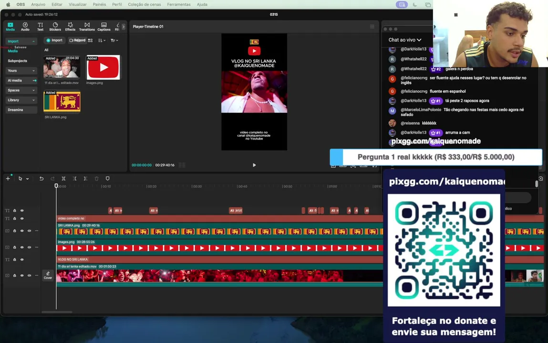Open options for the 11 dia sri lanka track

[x=36, y=275]
